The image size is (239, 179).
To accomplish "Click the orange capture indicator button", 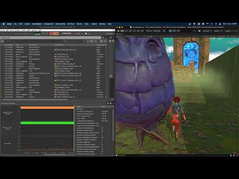I will pos(56,34).
